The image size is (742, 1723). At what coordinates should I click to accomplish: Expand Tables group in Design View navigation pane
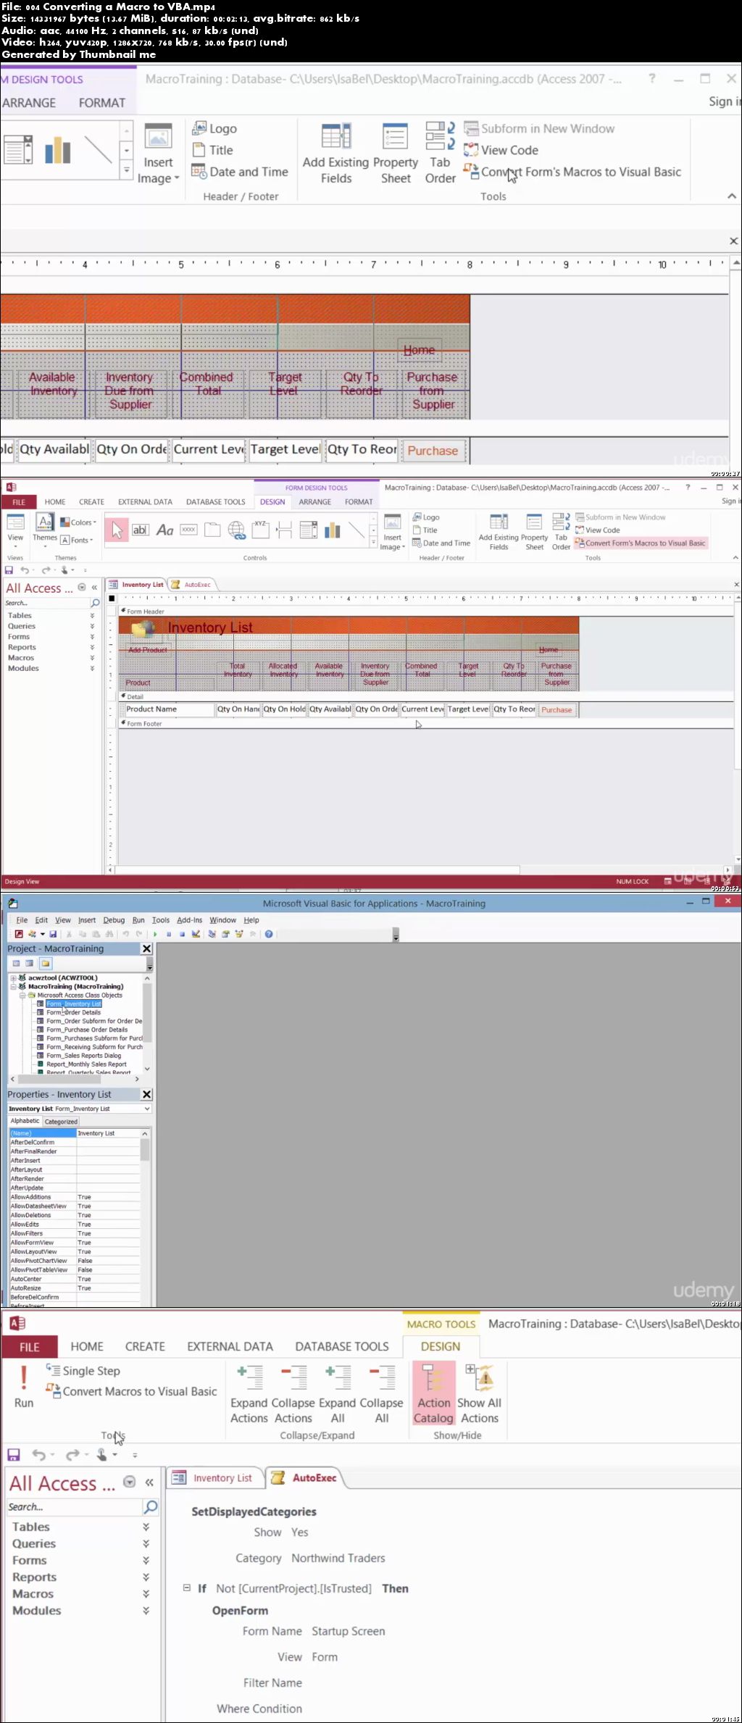[x=92, y=616]
